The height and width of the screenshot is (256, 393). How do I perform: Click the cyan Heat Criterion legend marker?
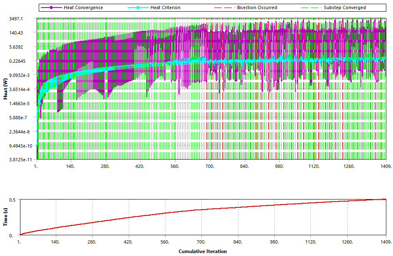coord(138,7)
